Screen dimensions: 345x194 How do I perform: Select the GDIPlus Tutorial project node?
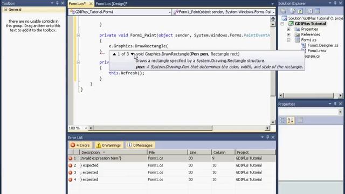(310, 24)
